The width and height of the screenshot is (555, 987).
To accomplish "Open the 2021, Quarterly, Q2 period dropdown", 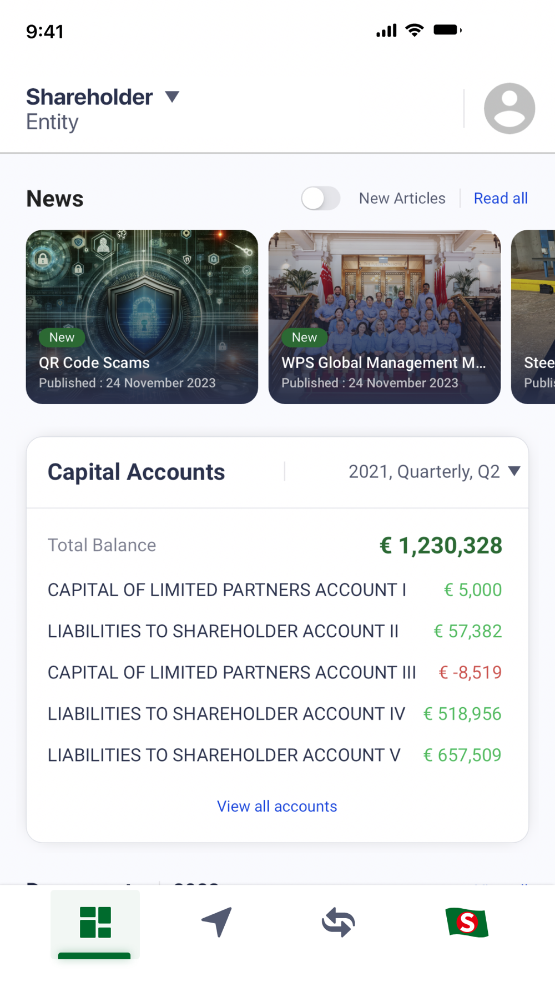I will (433, 472).
